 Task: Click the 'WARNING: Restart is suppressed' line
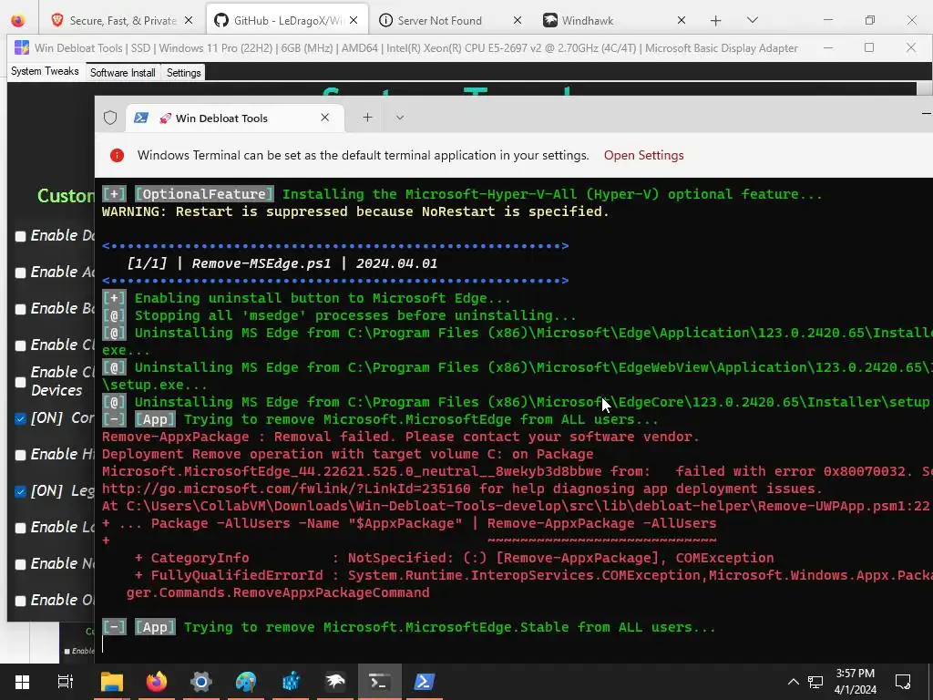coord(355,211)
